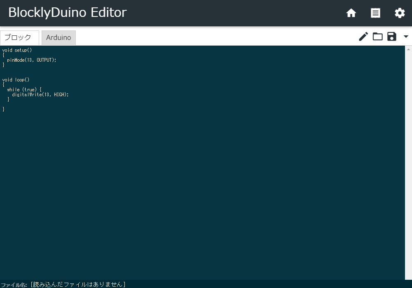
Task: Open settings with the gear icon
Action: click(x=400, y=13)
